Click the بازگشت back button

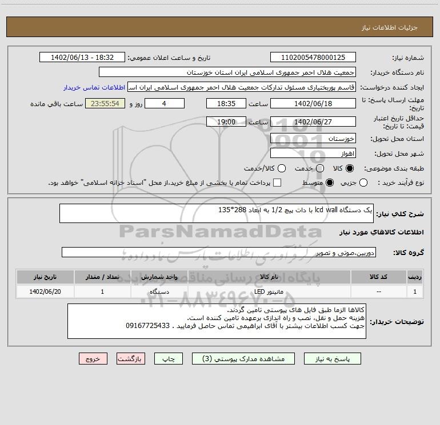131,359
